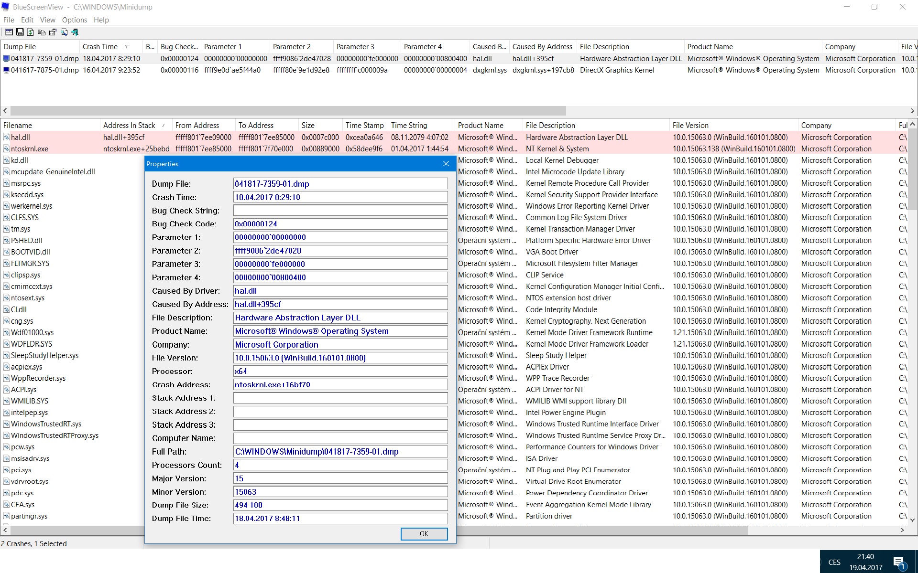Click the Copy Selected Items toolbar icon
Screen dimensions: 918x573
tap(42, 32)
